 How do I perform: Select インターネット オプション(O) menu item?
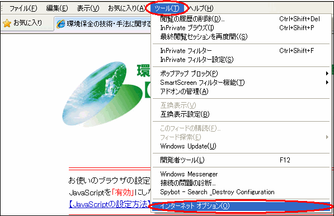click(x=241, y=206)
